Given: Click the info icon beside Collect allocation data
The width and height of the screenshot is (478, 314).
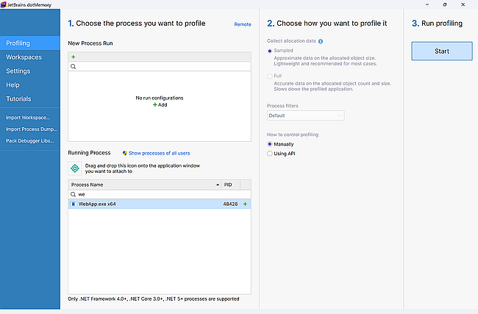Looking at the screenshot, I should 321,41.
